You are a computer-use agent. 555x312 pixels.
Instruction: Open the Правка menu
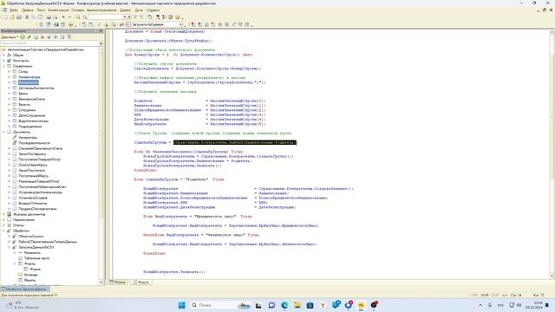pos(27,10)
